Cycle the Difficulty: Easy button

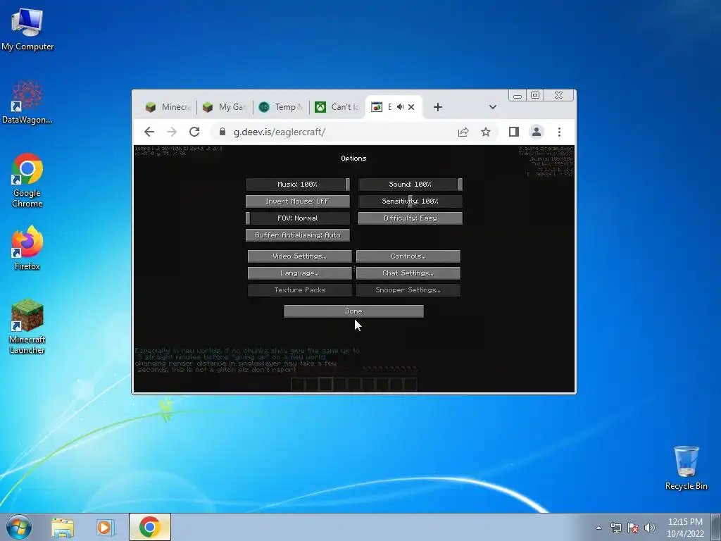click(410, 218)
